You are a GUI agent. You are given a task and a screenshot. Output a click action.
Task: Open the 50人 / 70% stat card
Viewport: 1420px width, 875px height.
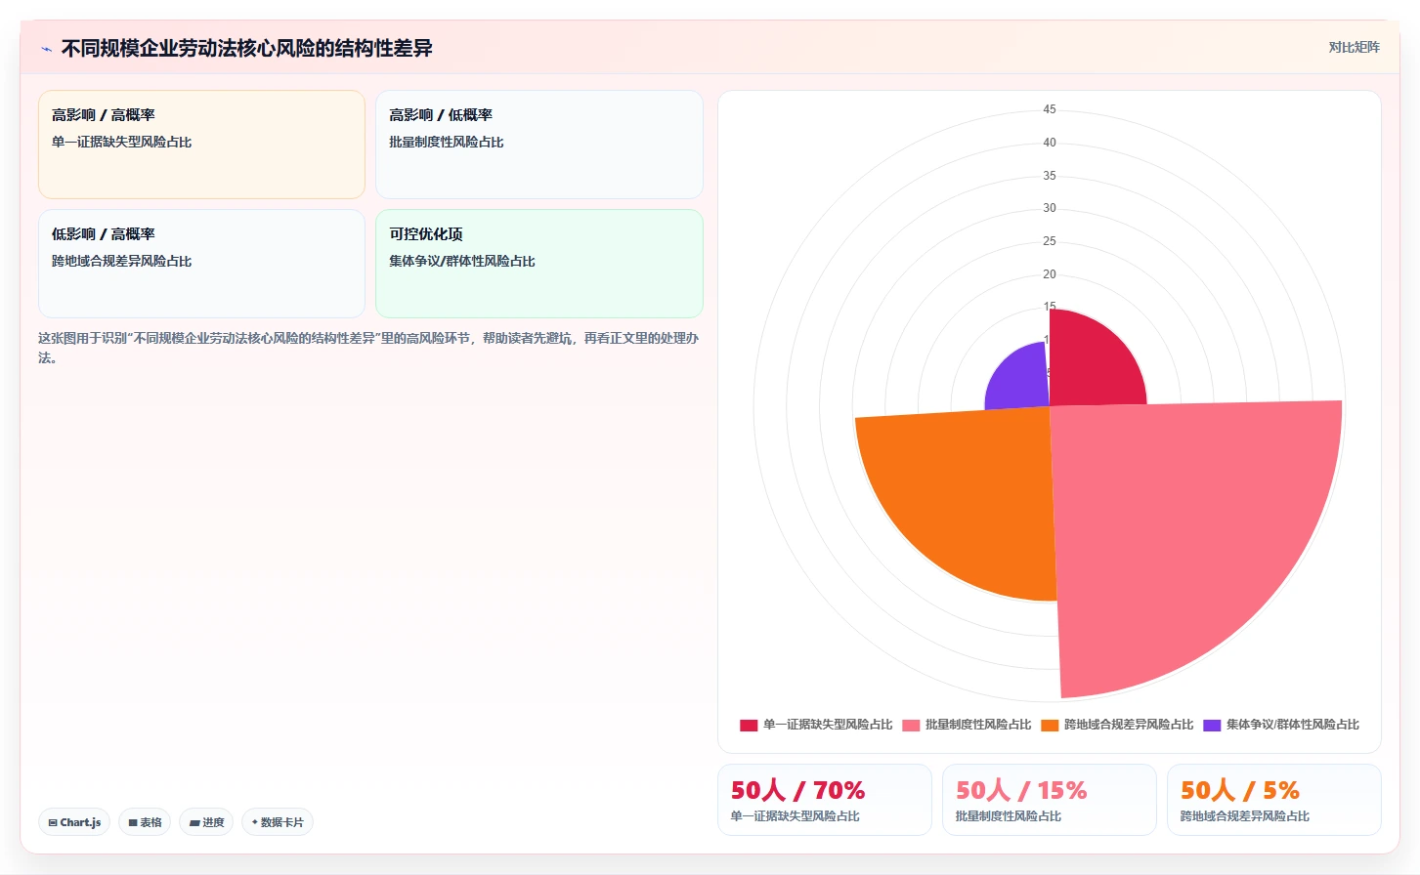pos(825,800)
